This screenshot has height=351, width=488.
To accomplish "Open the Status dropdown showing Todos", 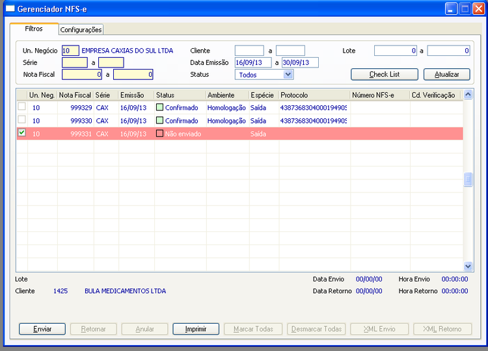I will 264,75.
